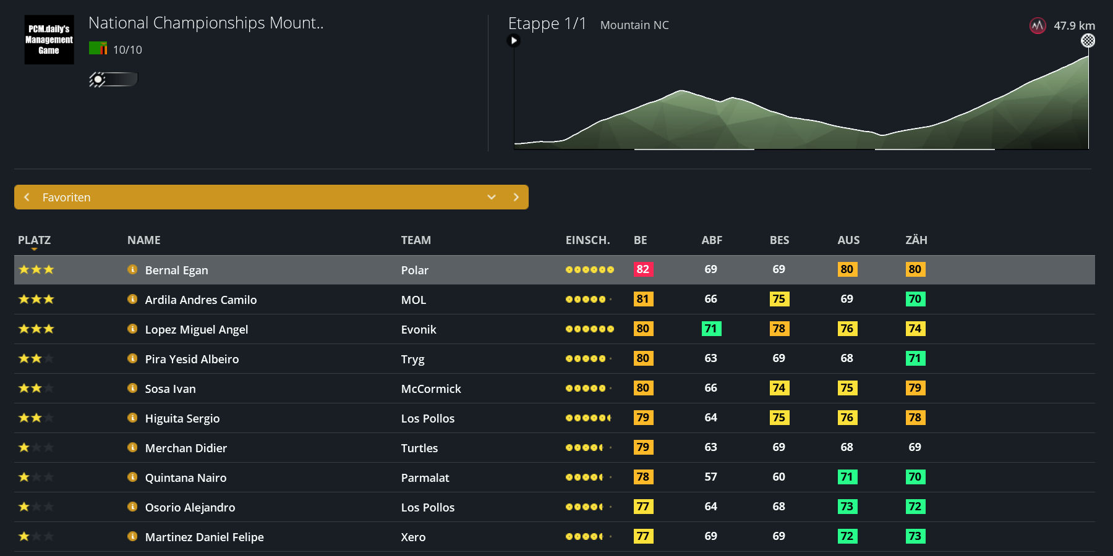Click Sosa Ivan's two-star rating
Viewport: 1113px width, 556px height.
point(36,388)
